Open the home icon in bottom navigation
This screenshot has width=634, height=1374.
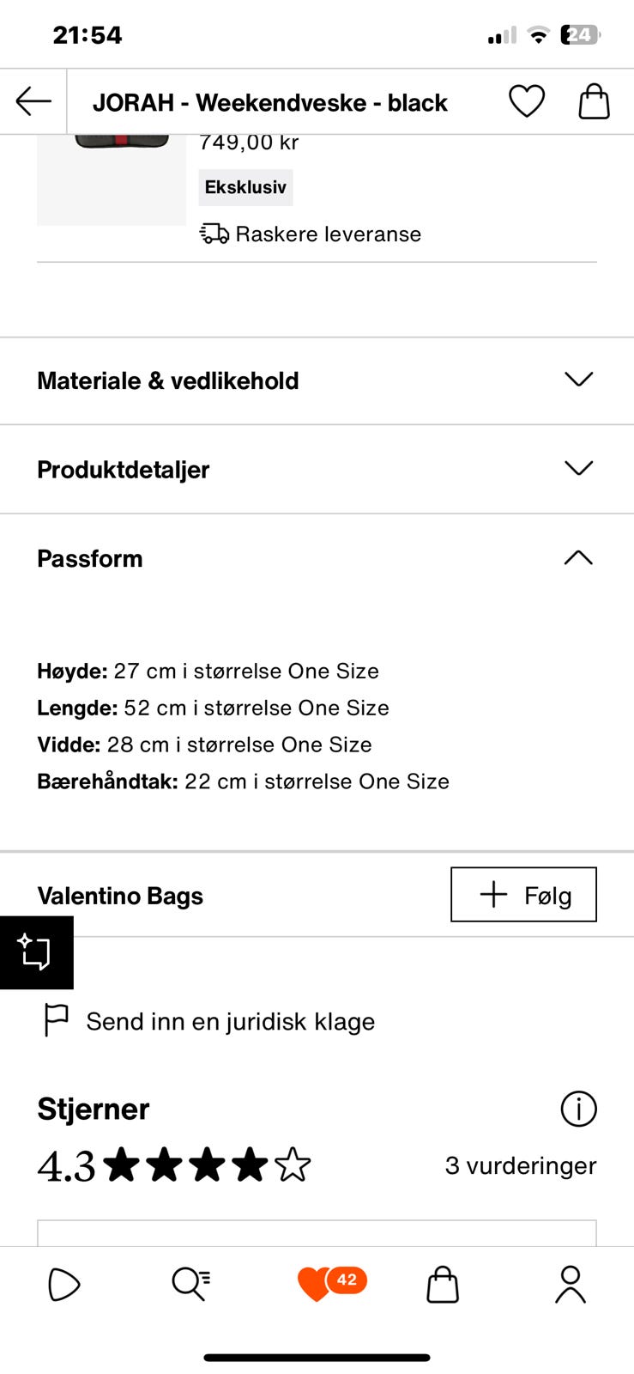click(63, 1284)
